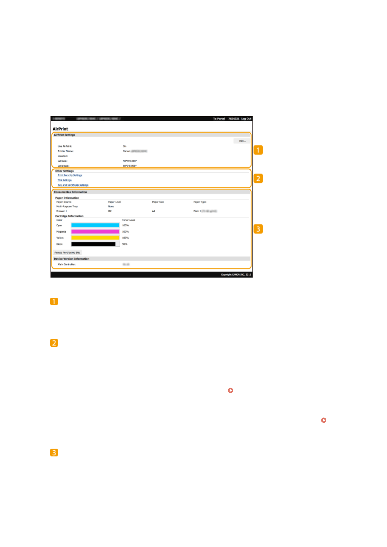
Task: Click the A4 paper size value
Action: [x=154, y=211]
